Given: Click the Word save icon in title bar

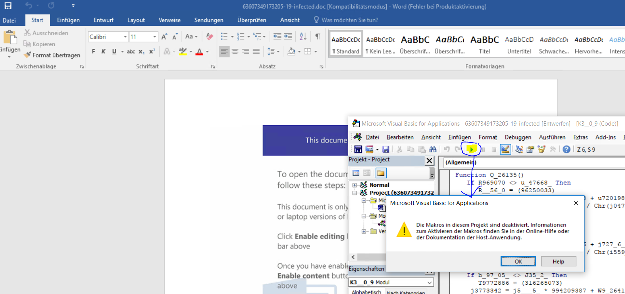Looking at the screenshot, I should [8, 6].
